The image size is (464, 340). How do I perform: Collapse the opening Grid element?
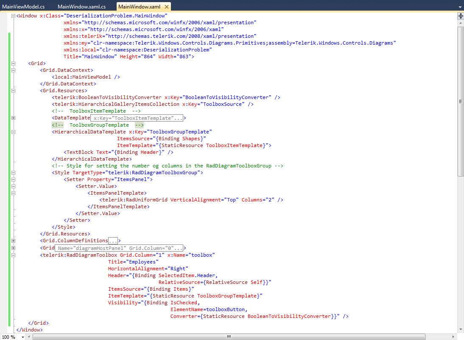pyautogui.click(x=13, y=63)
